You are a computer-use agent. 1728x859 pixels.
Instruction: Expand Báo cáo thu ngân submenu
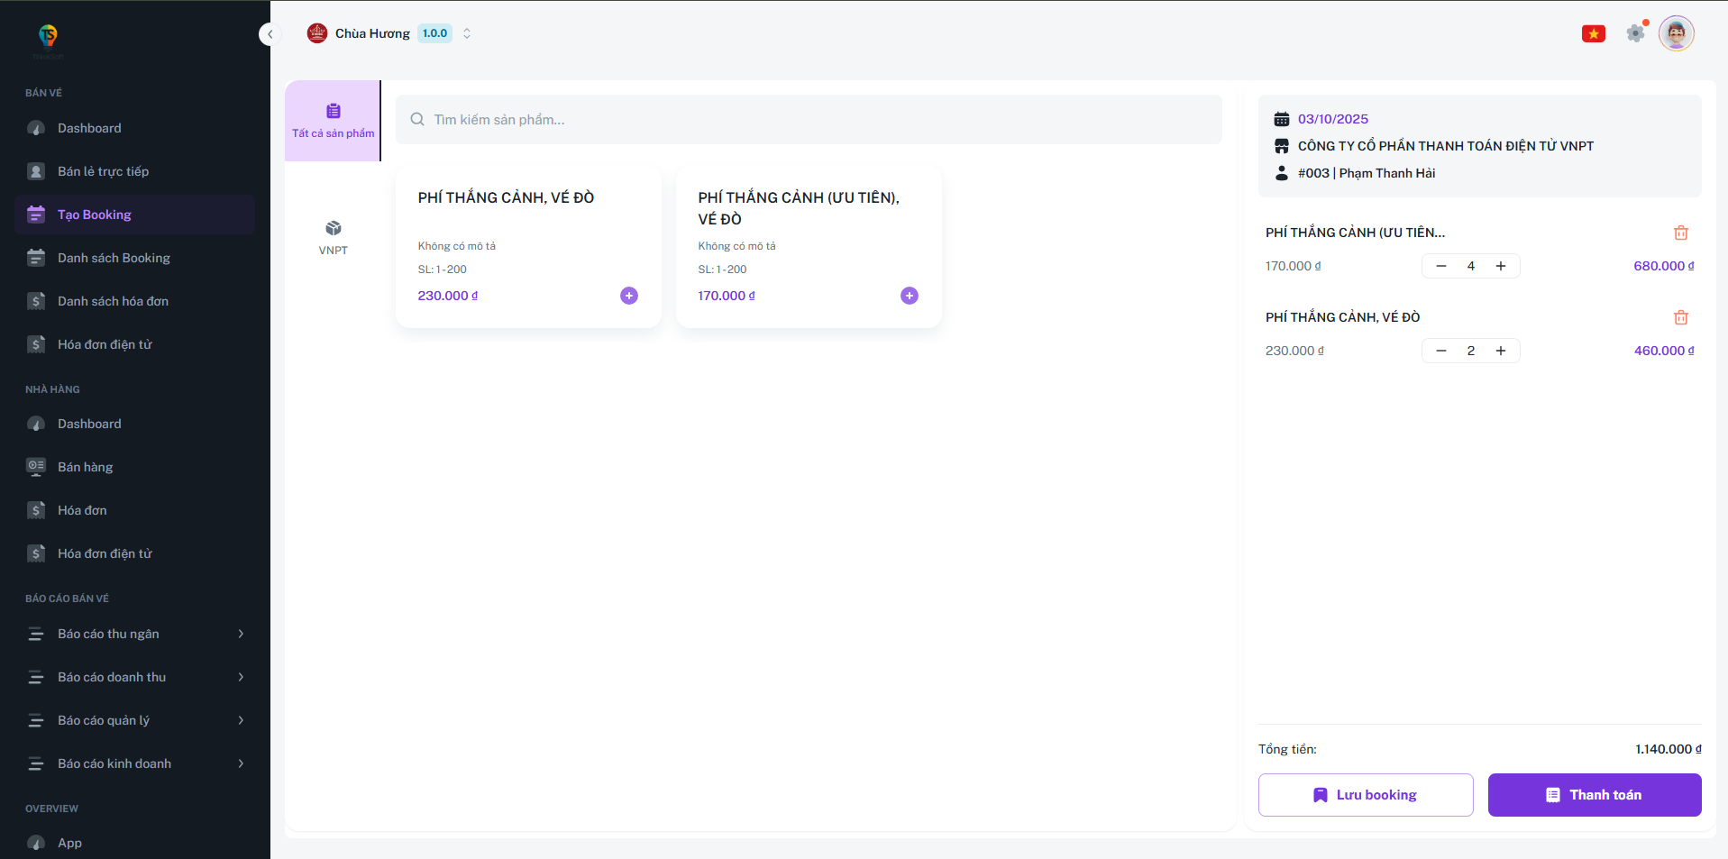pos(135,634)
